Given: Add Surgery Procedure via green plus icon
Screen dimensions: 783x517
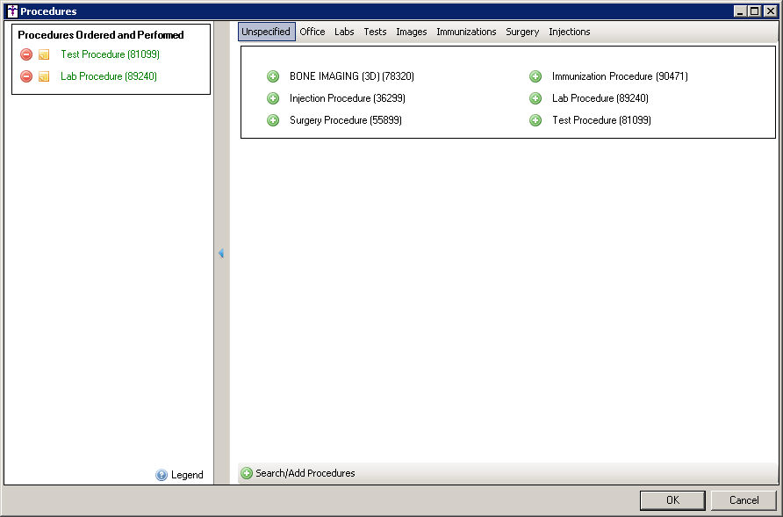Looking at the screenshot, I should (273, 120).
